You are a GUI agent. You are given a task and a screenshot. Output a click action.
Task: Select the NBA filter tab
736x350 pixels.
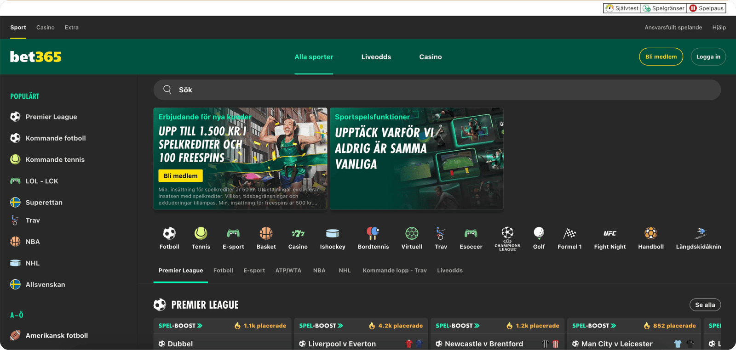click(319, 271)
